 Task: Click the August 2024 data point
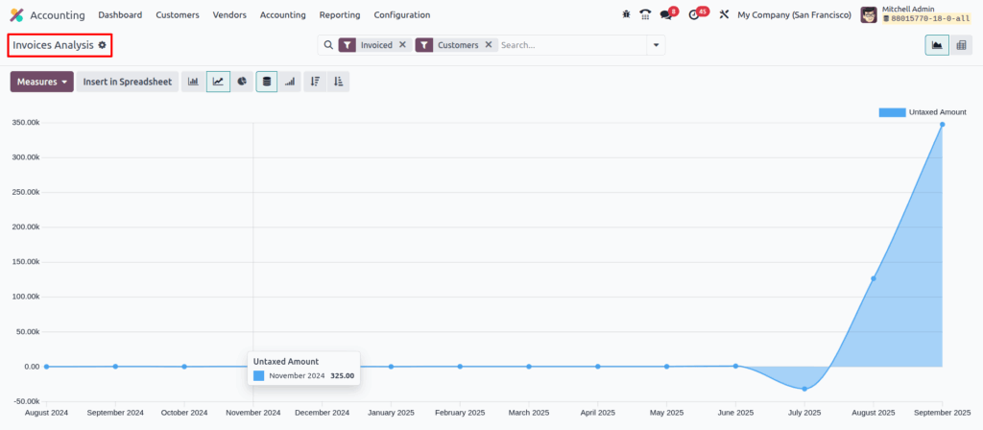click(x=46, y=366)
